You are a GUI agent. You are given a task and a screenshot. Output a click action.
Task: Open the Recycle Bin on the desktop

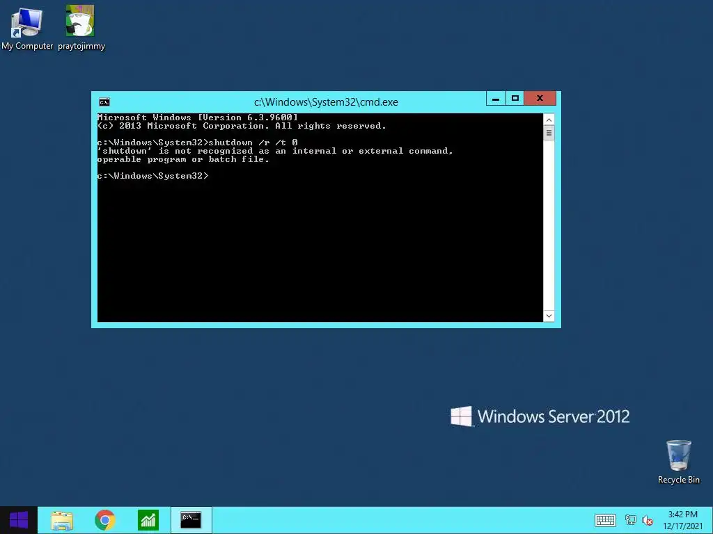pyautogui.click(x=678, y=462)
